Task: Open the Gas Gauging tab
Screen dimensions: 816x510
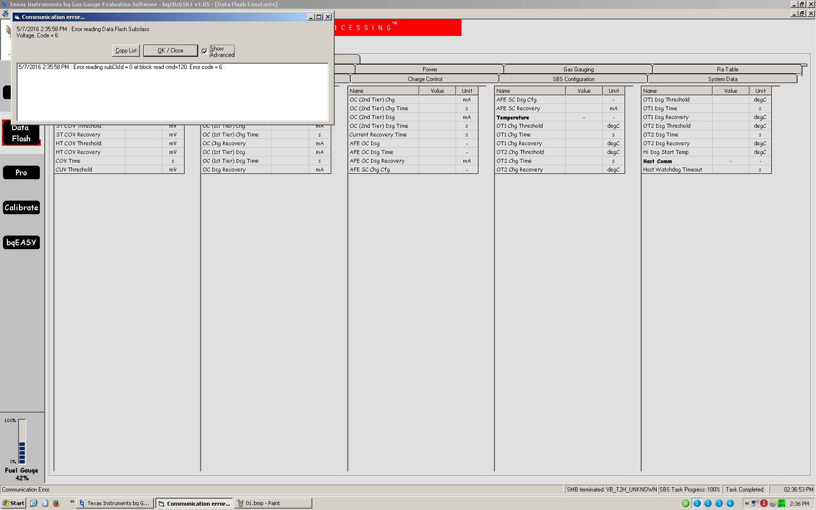Action: [x=578, y=69]
